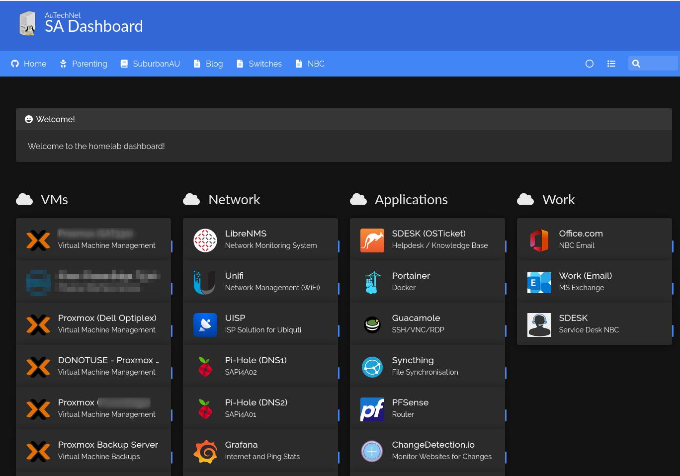Click the cloud icon beside Work heading
The image size is (680, 476).
(x=525, y=199)
